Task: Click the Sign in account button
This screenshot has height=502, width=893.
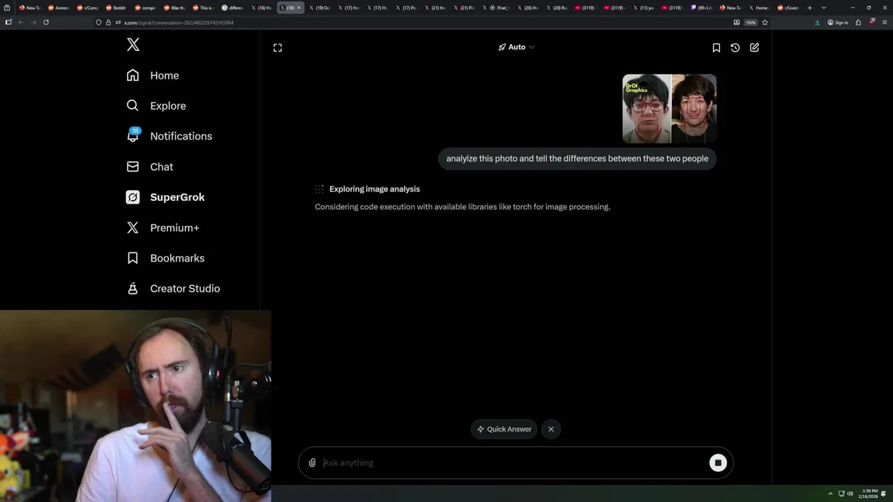Action: point(838,22)
